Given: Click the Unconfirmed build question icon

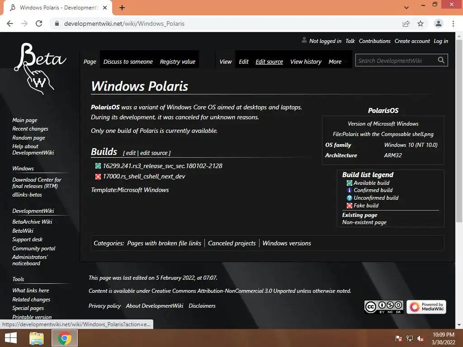Looking at the screenshot, I should coord(350,198).
